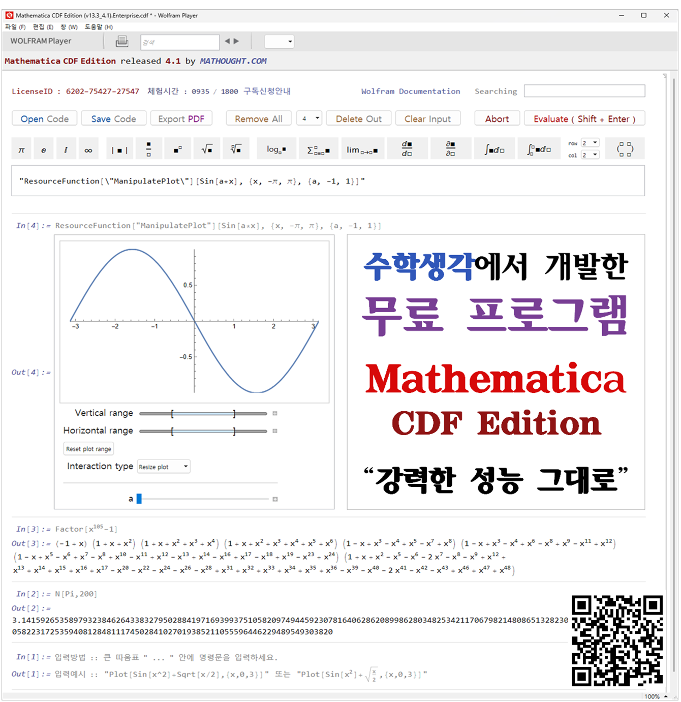Insert definite integral template

(x=539, y=149)
